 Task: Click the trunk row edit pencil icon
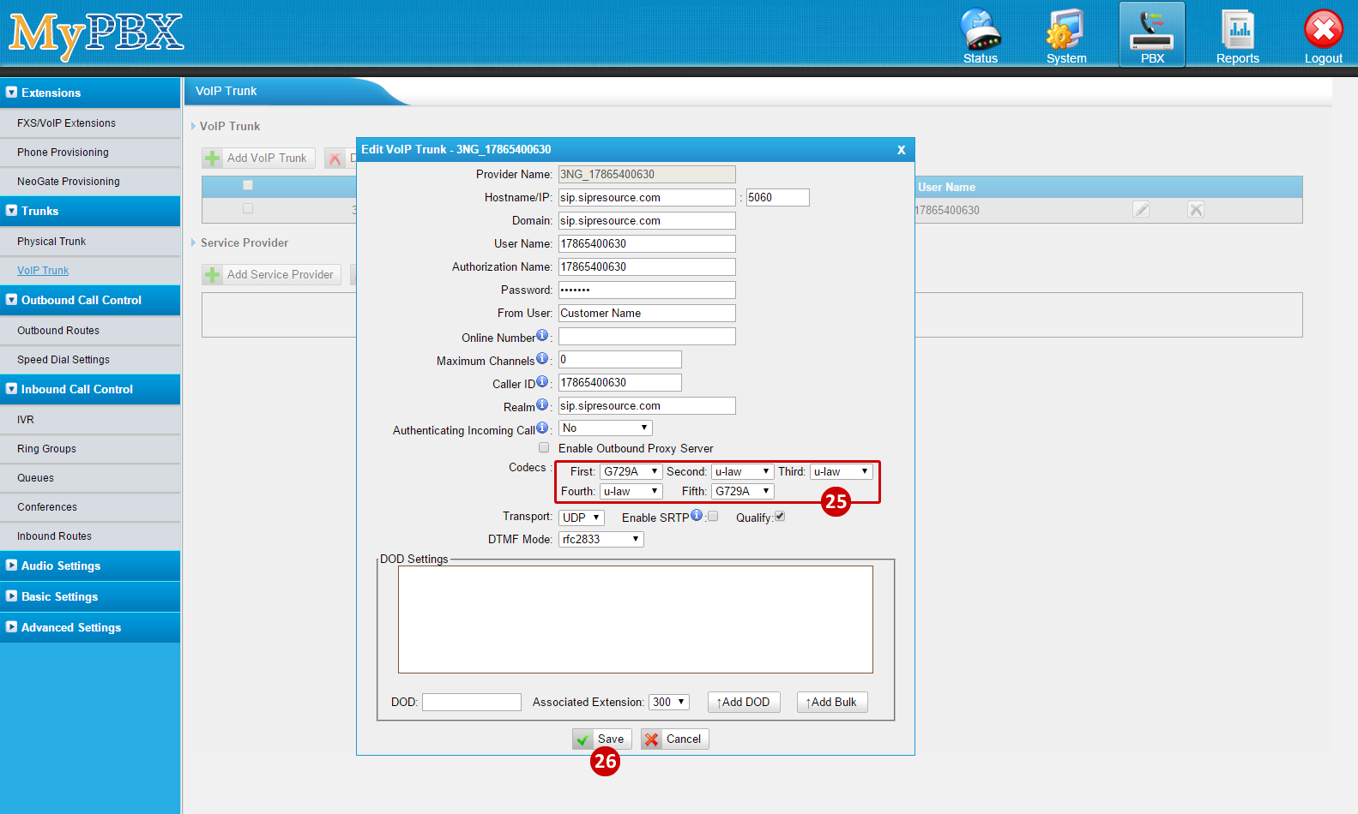1140,210
